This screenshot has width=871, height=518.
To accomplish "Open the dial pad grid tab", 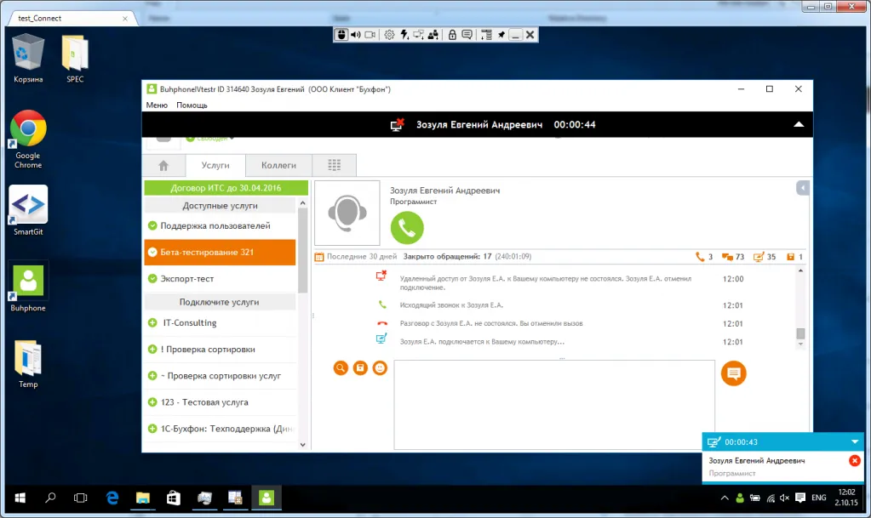I will [x=334, y=165].
